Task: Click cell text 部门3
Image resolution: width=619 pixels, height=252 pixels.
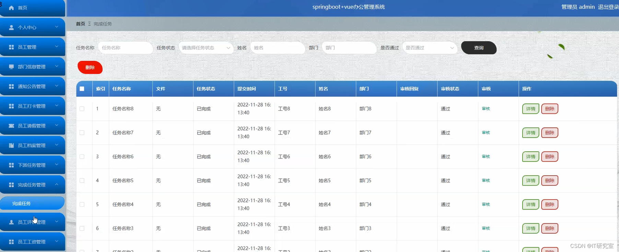Action: 365,228
